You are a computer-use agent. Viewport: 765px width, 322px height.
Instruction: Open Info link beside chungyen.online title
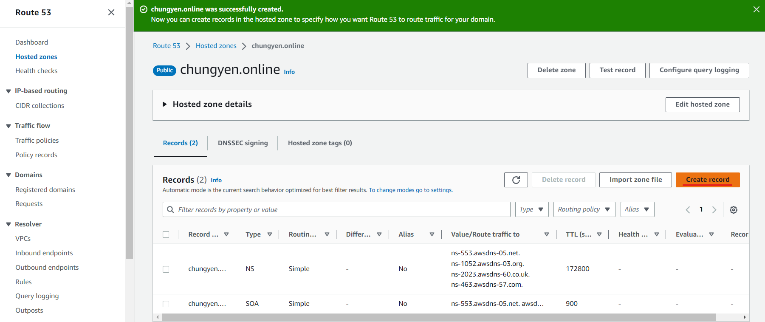(x=289, y=72)
